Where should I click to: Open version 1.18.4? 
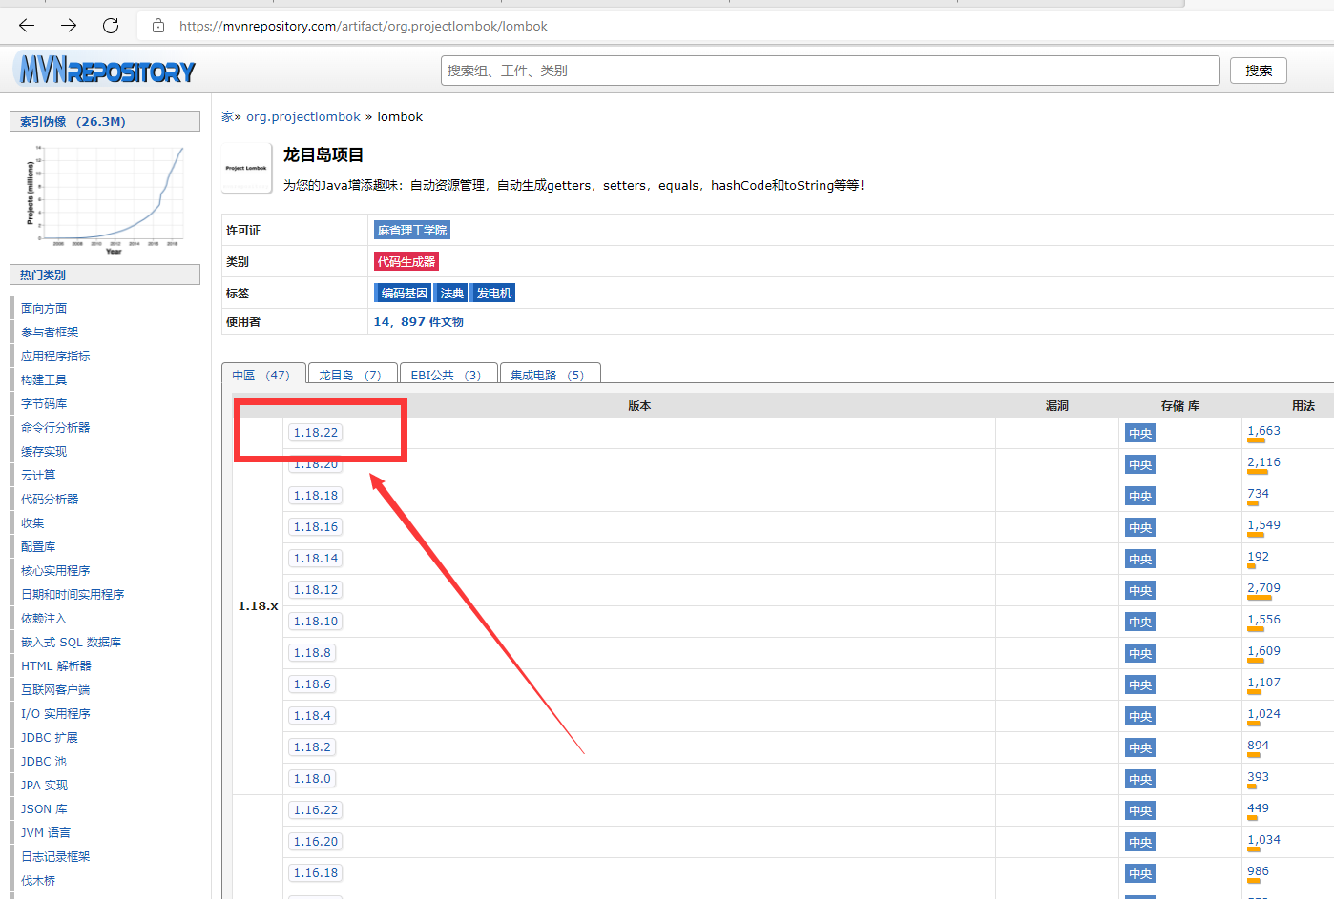[x=312, y=715]
